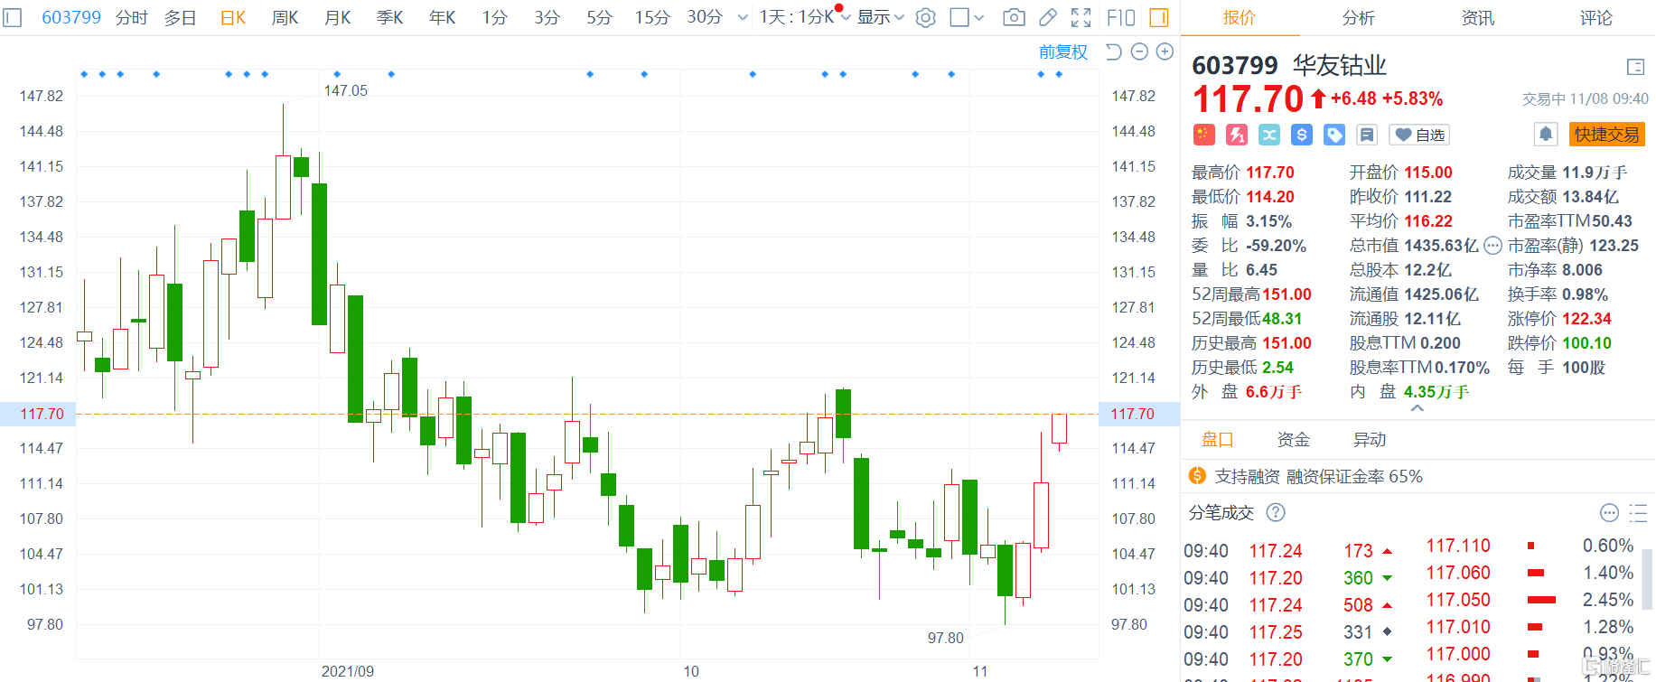Expand the window layout dropdown arrow
This screenshot has width=1656, height=682.
979,17
